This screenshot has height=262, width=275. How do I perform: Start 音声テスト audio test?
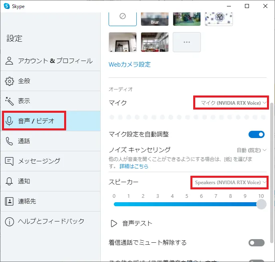click(x=131, y=223)
